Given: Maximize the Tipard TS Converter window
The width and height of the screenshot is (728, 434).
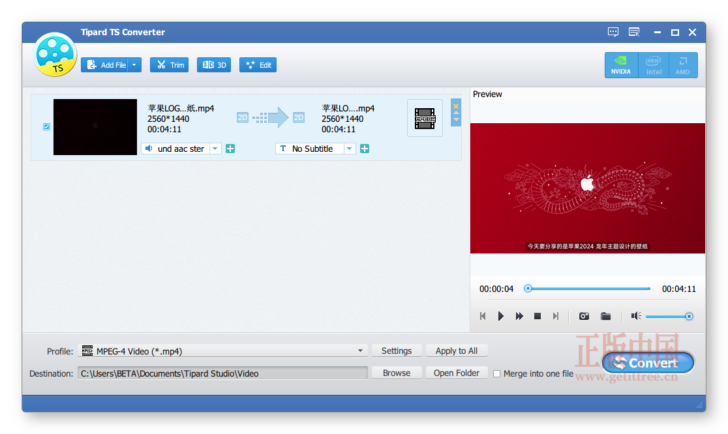Looking at the screenshot, I should pos(675,33).
